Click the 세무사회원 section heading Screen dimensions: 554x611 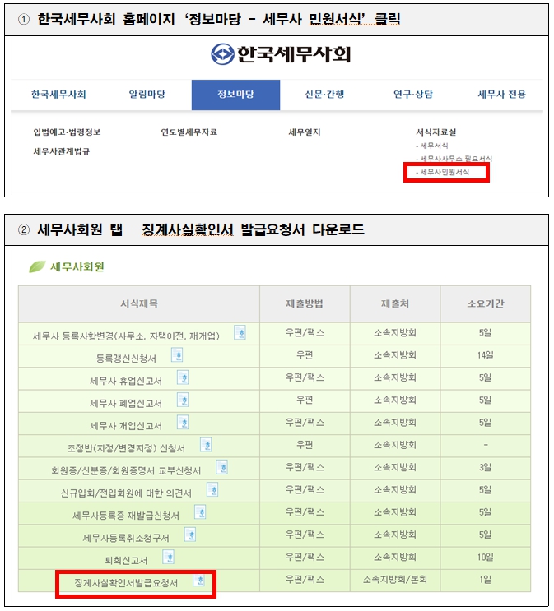coord(77,267)
